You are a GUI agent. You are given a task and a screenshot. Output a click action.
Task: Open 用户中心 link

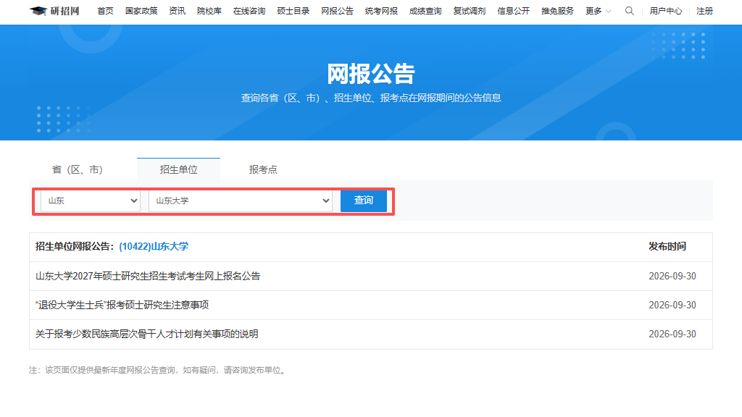665,11
